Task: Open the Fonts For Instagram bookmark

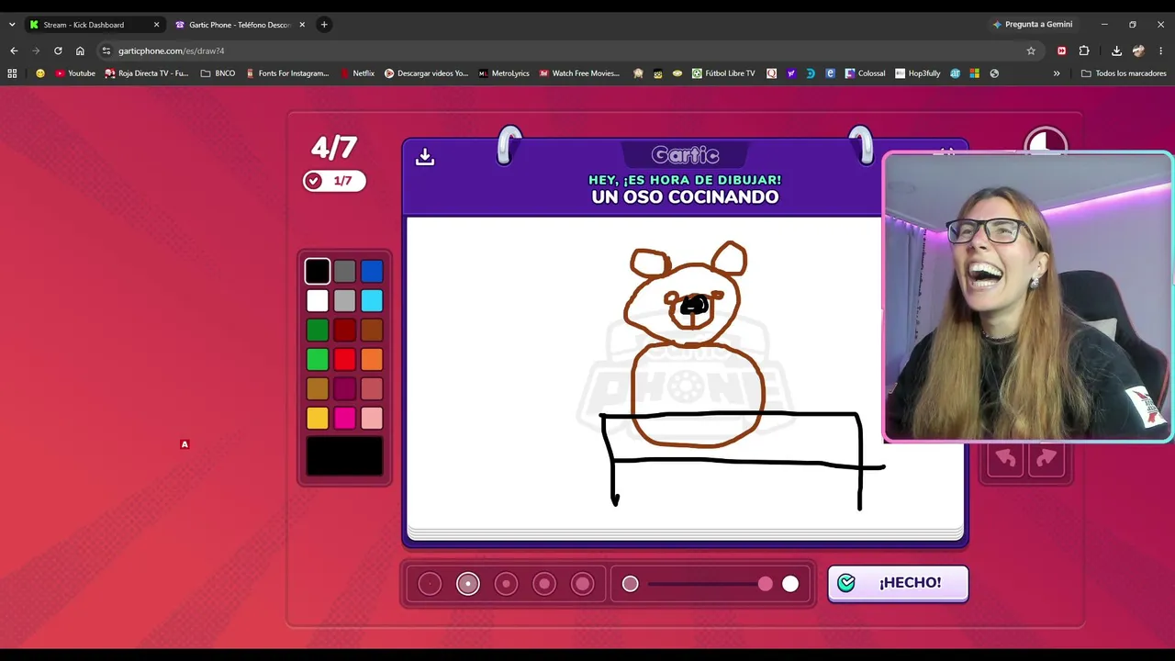Action: click(x=286, y=73)
